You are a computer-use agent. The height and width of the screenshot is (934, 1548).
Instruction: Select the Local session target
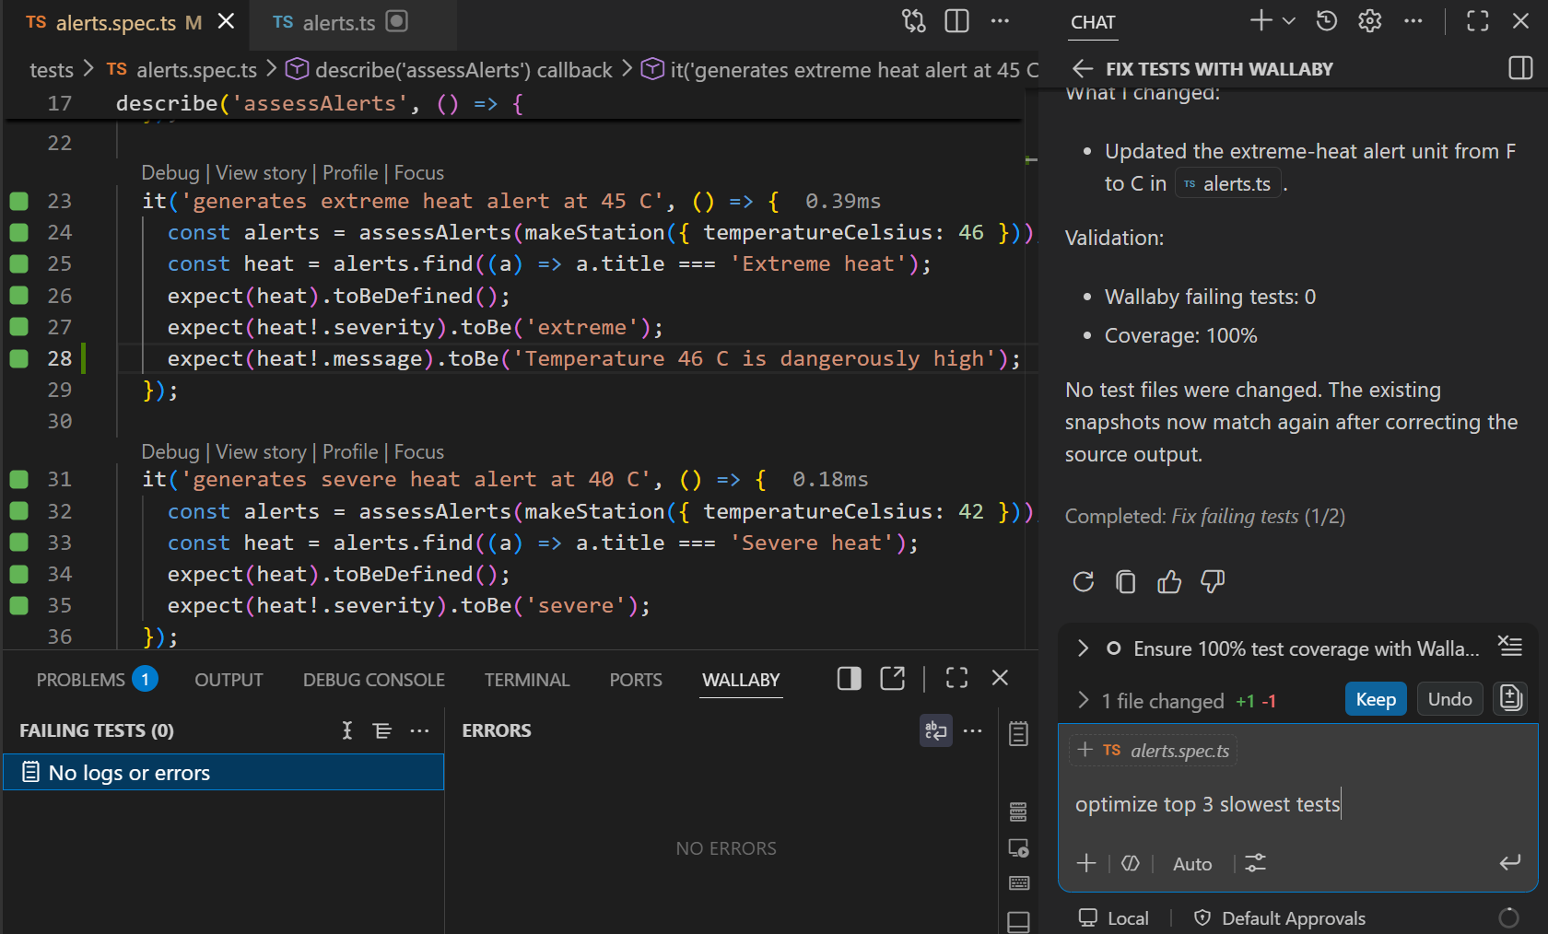1114,918
